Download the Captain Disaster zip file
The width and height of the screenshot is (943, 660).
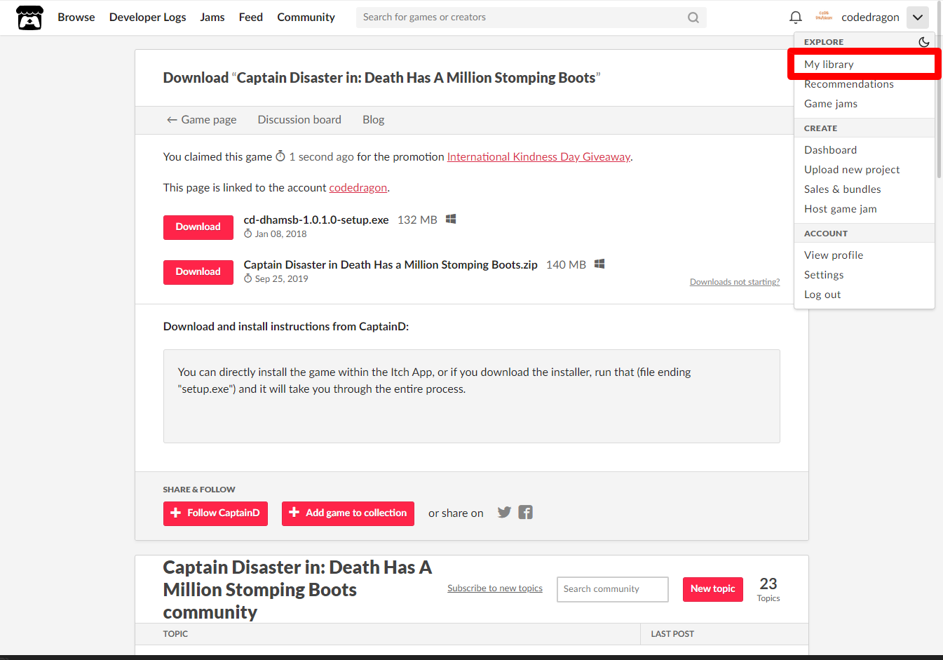[198, 272]
